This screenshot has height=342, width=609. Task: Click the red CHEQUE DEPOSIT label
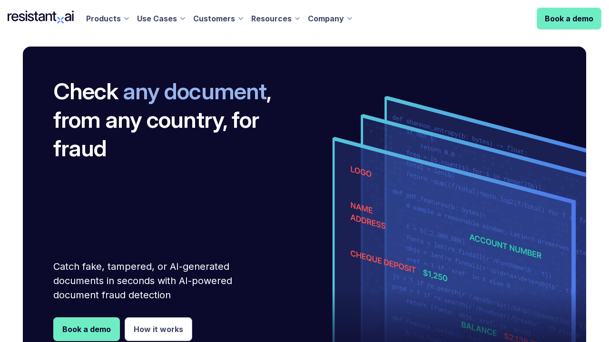click(x=383, y=261)
